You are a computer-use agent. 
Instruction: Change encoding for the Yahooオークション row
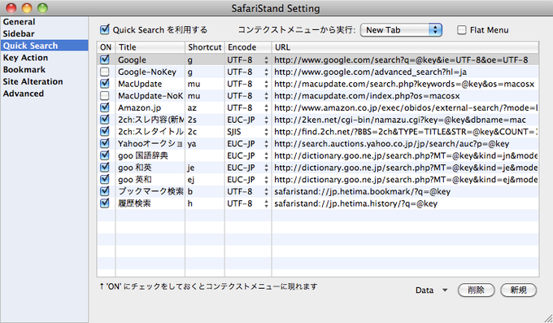click(248, 144)
